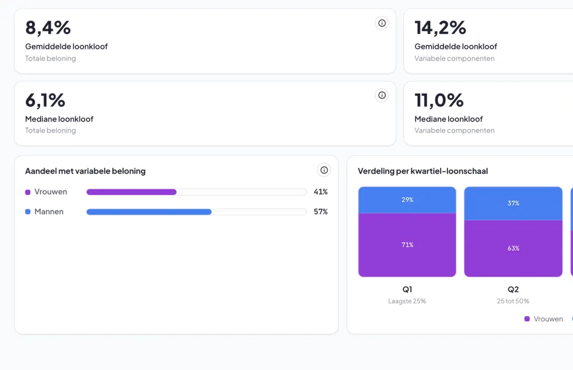Screen dimensions: 573x370
Task: Click the purple Vrouwen legend dot in bar list
Action: (x=28, y=192)
